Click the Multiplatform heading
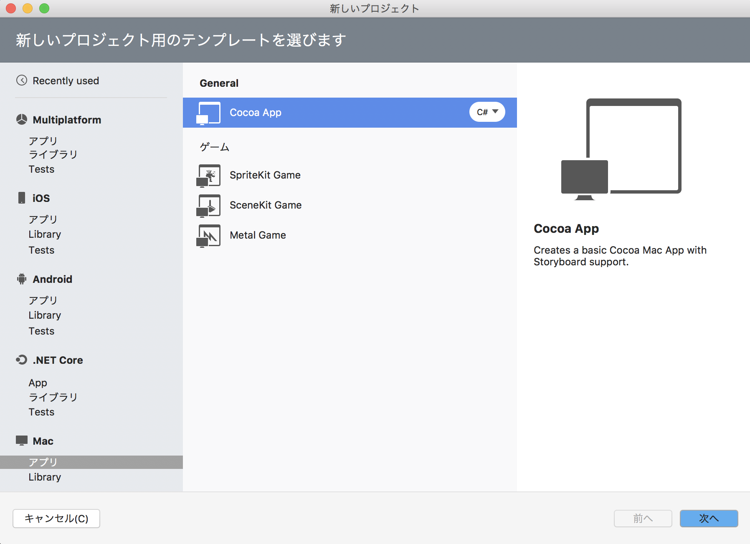The height and width of the screenshot is (544, 750). (x=67, y=120)
